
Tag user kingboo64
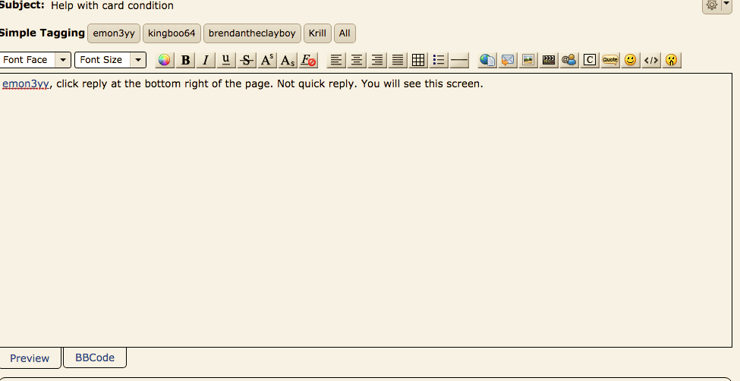click(172, 33)
